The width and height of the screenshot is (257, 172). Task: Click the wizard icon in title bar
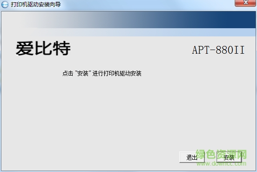tap(5, 5)
